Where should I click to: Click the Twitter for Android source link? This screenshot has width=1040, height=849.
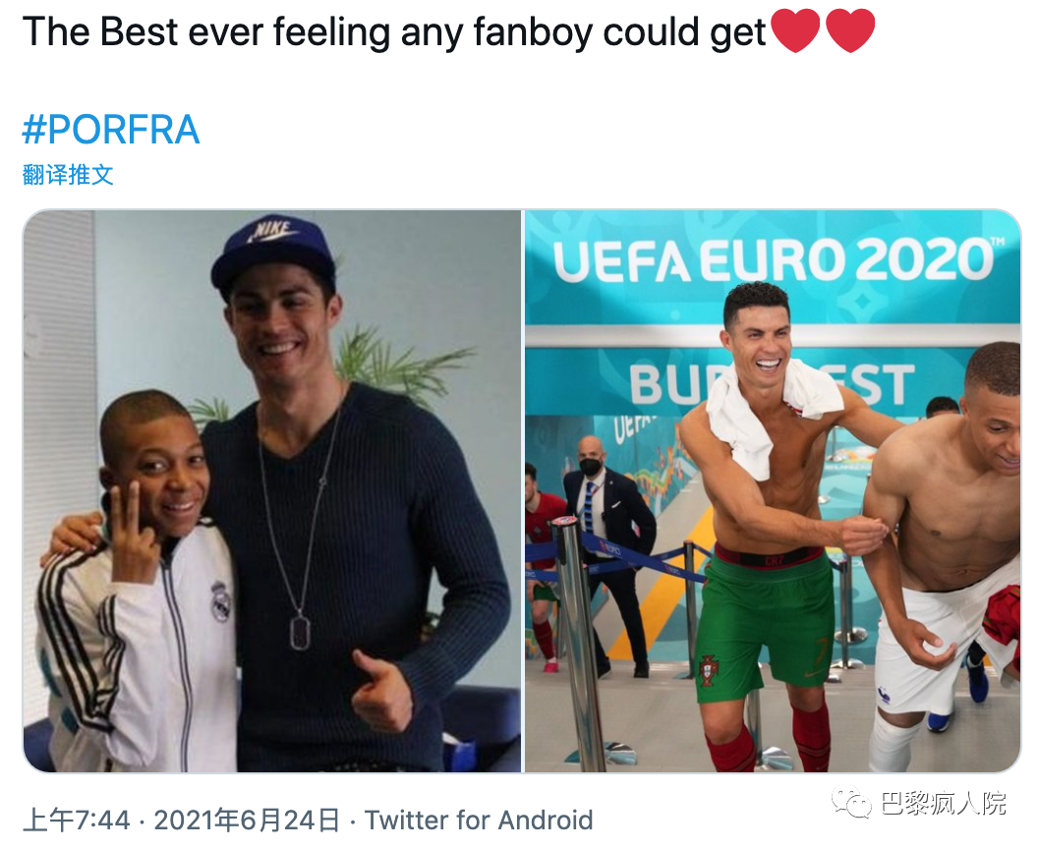pyautogui.click(x=479, y=821)
